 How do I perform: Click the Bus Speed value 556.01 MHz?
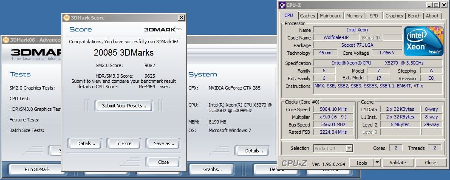[333, 124]
